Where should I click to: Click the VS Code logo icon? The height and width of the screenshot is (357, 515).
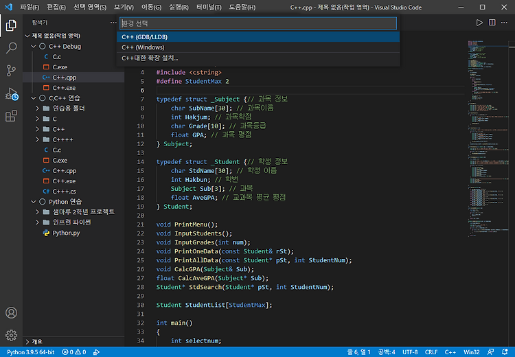click(x=8, y=7)
